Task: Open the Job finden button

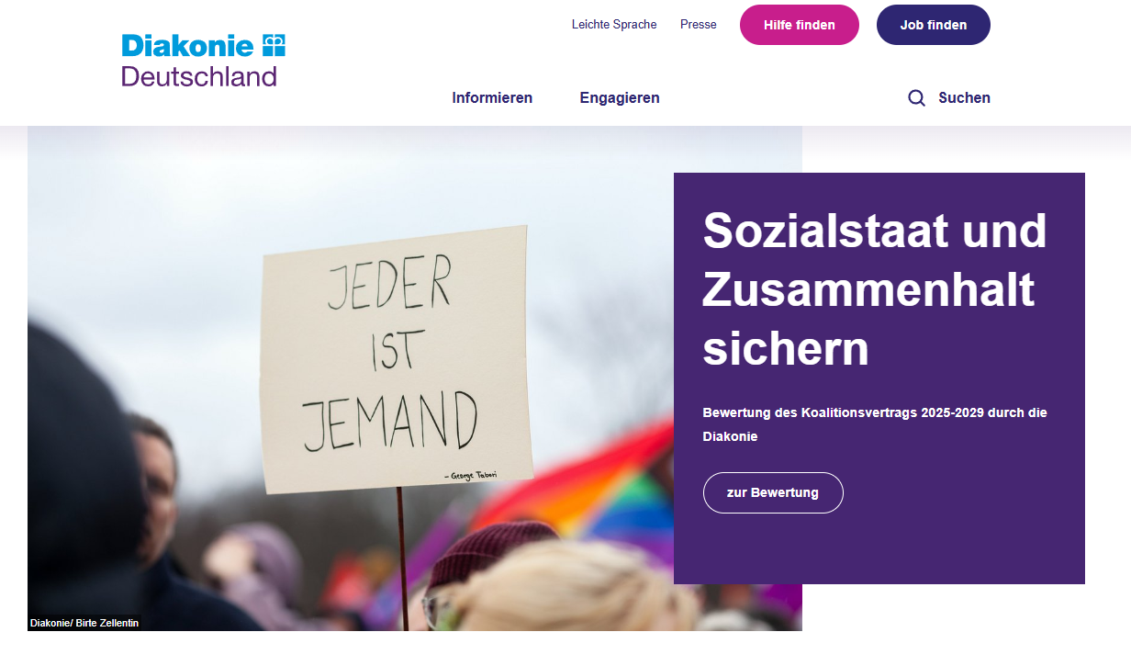Action: [934, 25]
